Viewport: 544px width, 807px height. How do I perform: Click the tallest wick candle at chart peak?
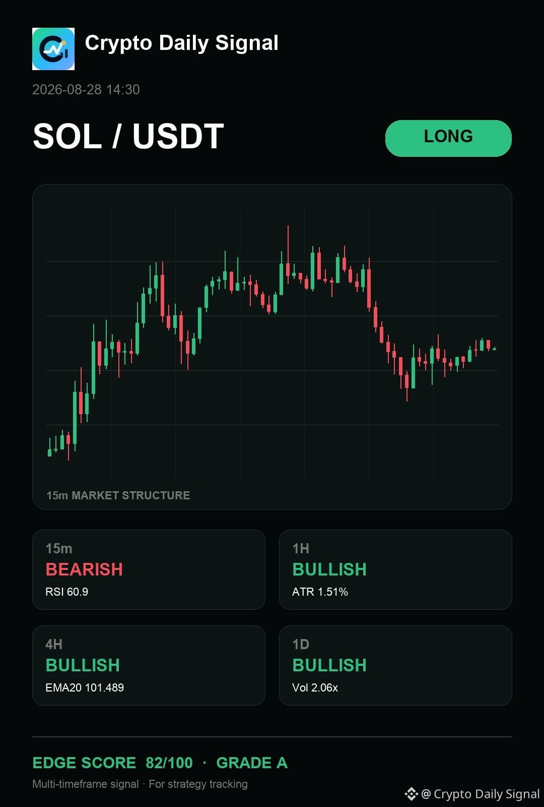tap(288, 255)
